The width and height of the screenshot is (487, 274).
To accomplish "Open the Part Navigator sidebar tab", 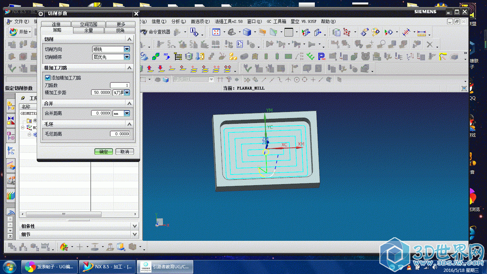I will pos(11,136).
